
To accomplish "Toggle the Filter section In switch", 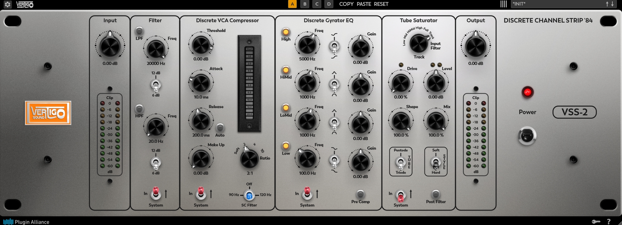I will 156,193.
